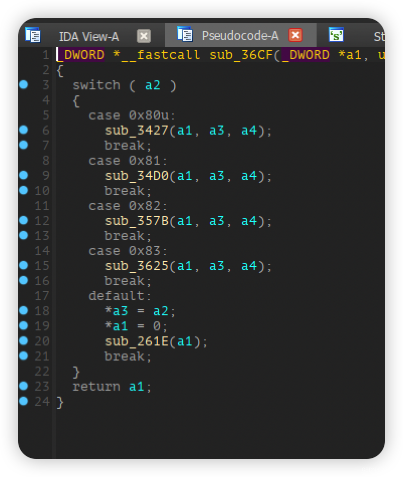Click the *a1 parameter in function signature
Screen dimensions: 403x477
[349, 55]
